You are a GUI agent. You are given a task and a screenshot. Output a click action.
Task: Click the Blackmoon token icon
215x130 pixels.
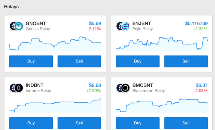(125, 88)
